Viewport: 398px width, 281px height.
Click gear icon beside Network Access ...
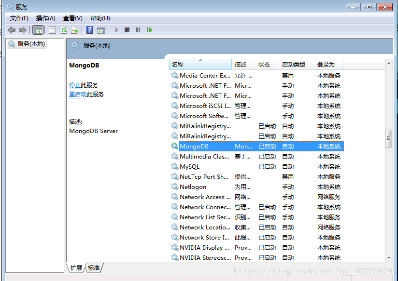[175, 197]
